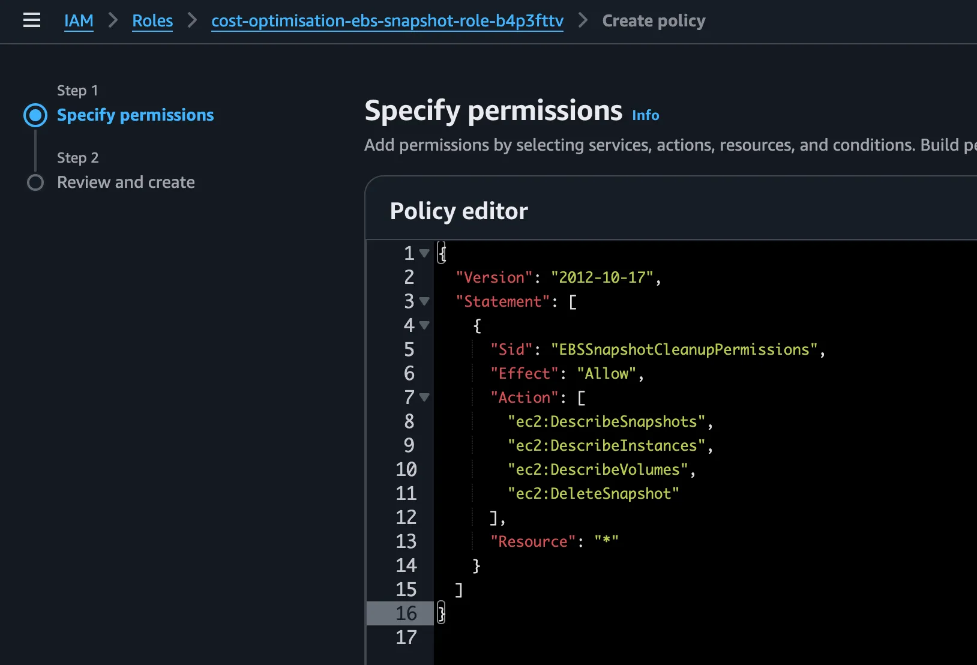Click the Version date string

(x=602, y=278)
